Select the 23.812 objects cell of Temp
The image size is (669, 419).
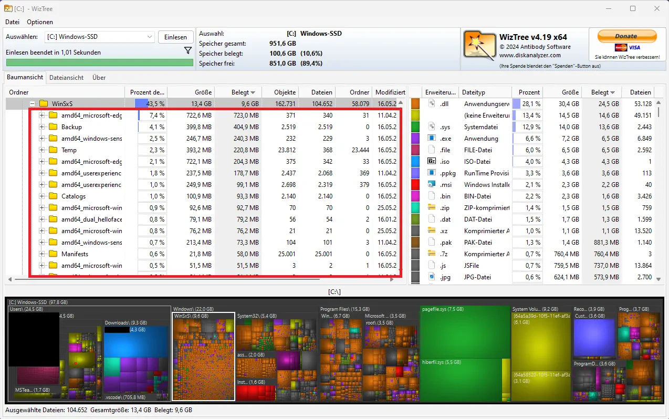point(280,150)
